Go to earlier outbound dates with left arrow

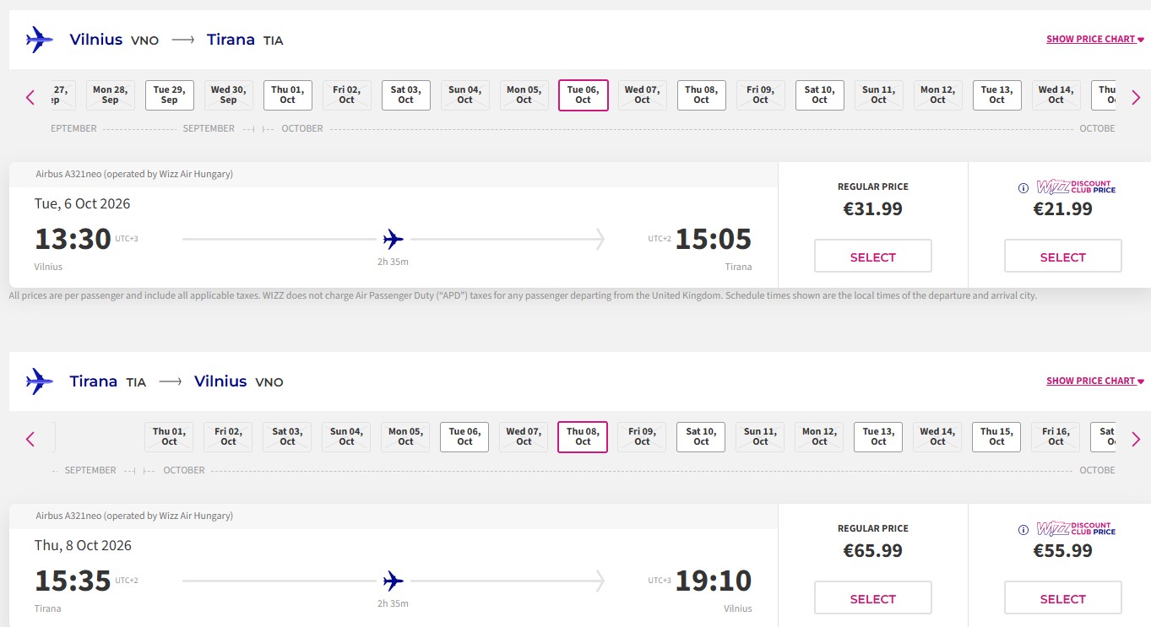pos(30,97)
